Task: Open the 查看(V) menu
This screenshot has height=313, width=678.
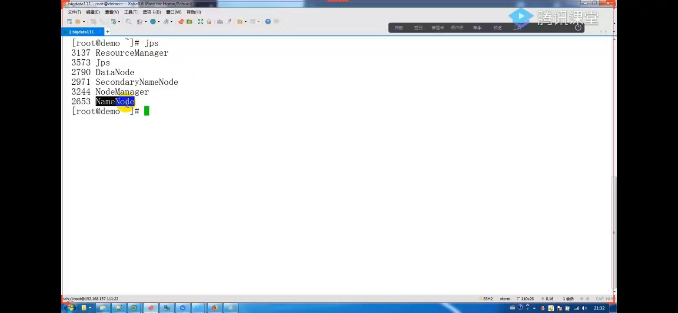Action: 112,12
